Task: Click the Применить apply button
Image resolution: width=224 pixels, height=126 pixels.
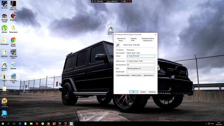Action: [152, 92]
